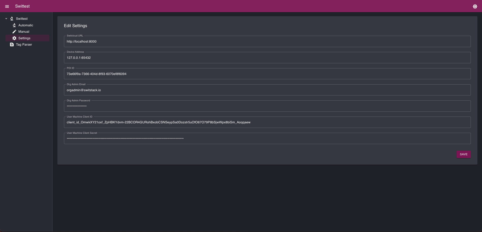Toggle the theme brightness icon
This screenshot has height=232, width=482.
click(x=475, y=6)
